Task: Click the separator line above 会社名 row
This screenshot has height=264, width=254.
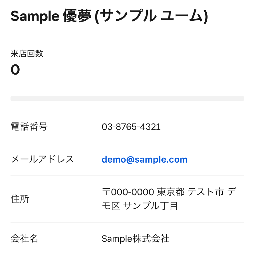Action: point(127,222)
